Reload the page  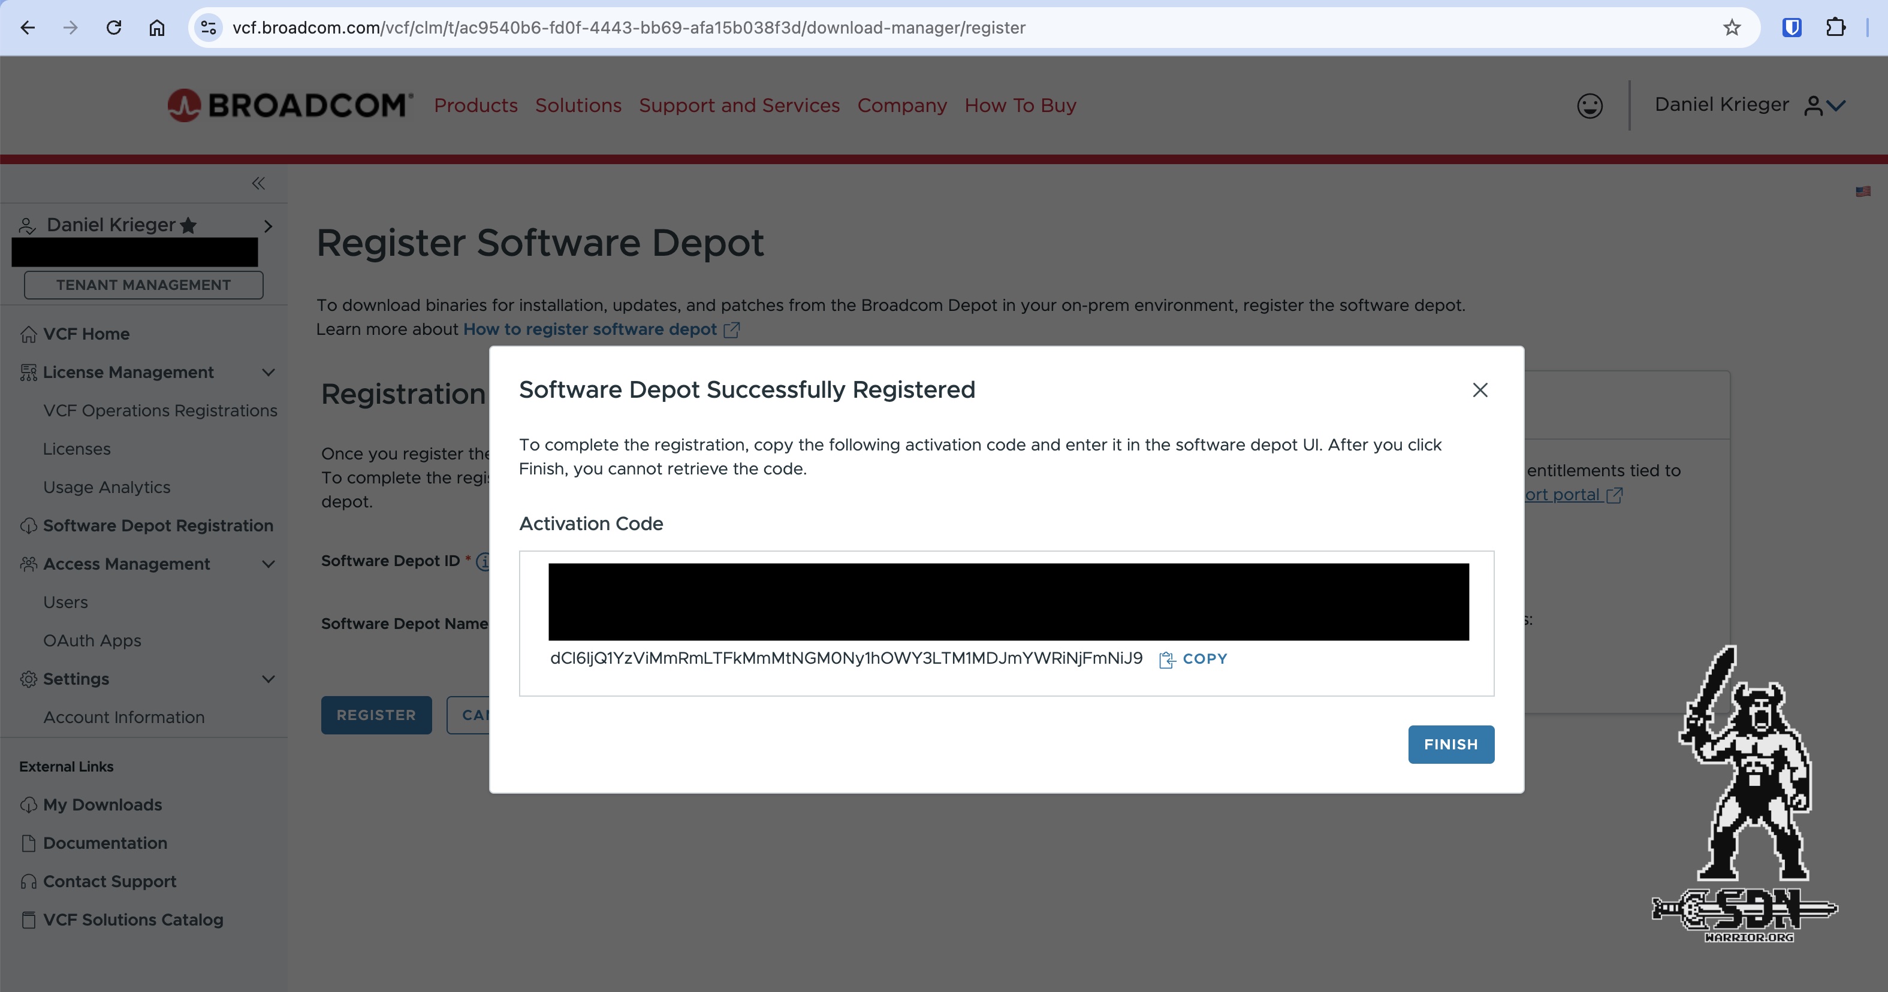(114, 28)
